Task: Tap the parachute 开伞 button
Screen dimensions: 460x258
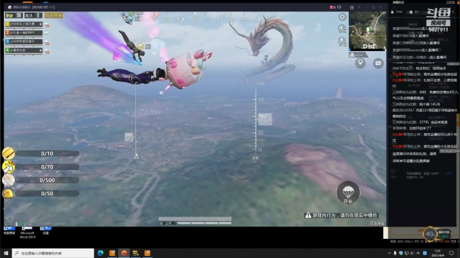Action: coord(348,193)
